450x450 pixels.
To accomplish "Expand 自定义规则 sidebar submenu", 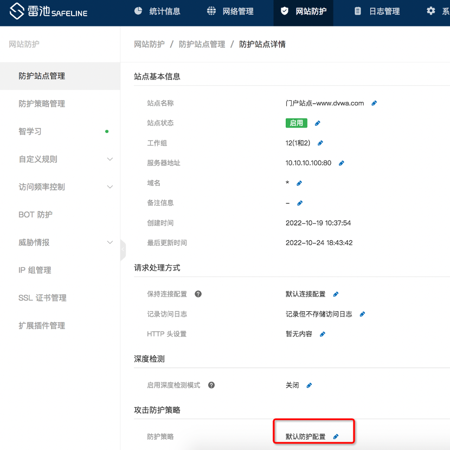I will click(110, 159).
